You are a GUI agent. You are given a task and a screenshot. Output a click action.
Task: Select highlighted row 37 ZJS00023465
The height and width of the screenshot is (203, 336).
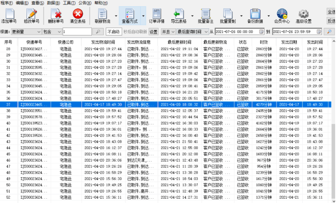pos(166,104)
